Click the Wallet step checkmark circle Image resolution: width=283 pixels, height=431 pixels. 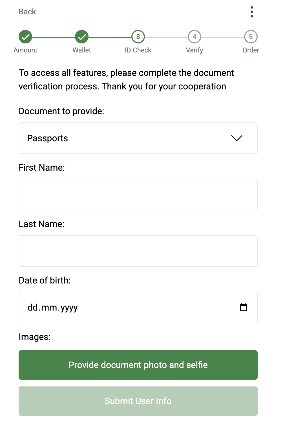82,37
